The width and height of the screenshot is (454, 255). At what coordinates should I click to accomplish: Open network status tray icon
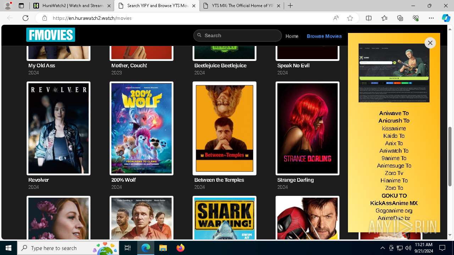399,248
